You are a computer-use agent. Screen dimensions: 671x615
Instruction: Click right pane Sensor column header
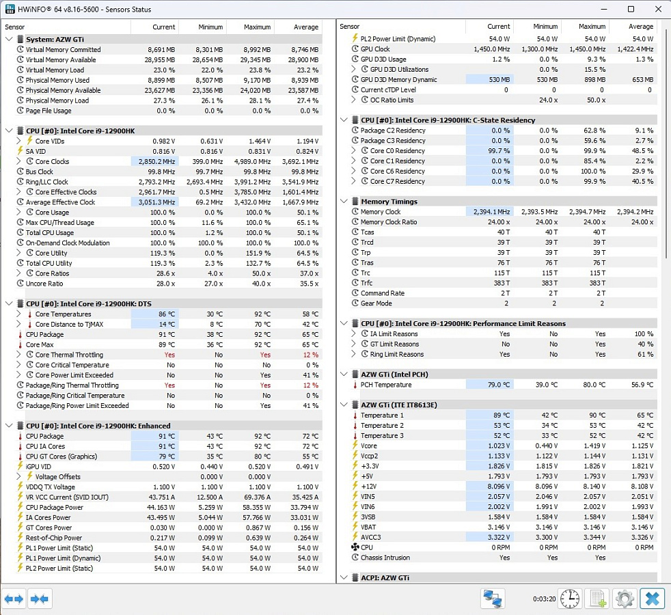(x=401, y=27)
